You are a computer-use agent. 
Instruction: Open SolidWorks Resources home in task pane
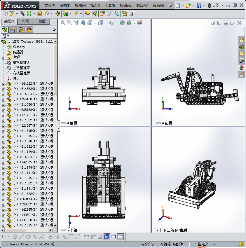click(241, 40)
